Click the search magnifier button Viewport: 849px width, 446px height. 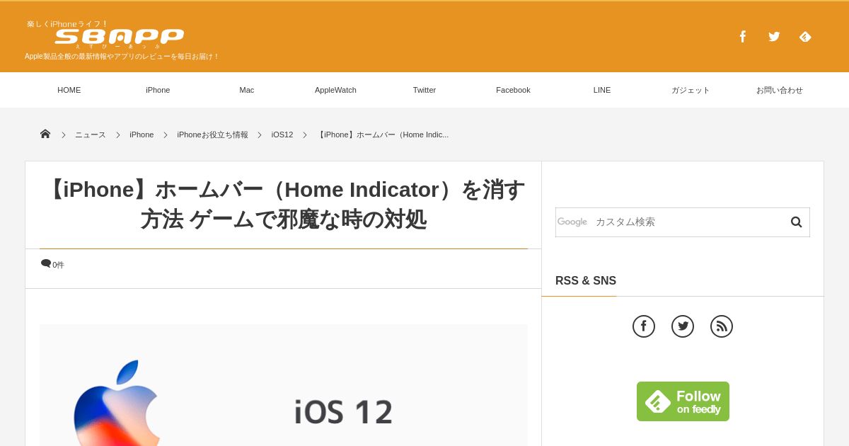796,222
